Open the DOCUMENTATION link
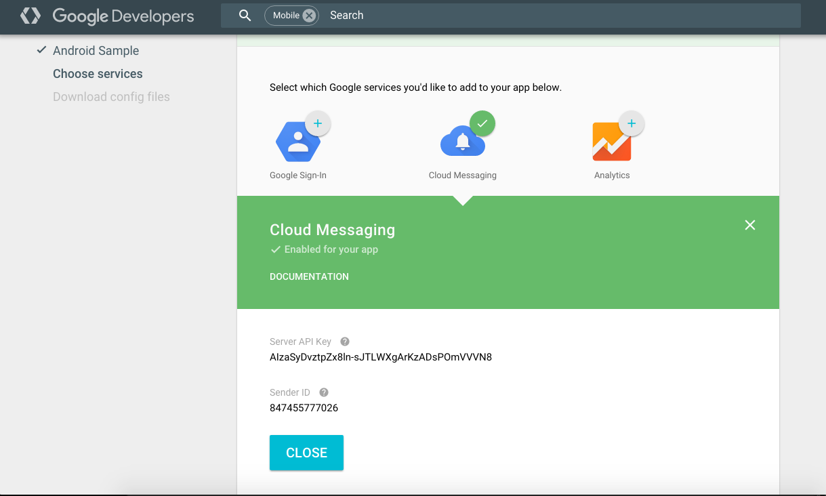 [x=309, y=276]
